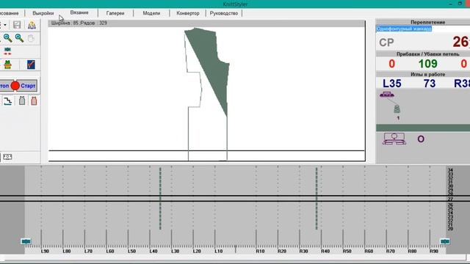
Task: Click the staircase steps icon
Action: point(8,101)
